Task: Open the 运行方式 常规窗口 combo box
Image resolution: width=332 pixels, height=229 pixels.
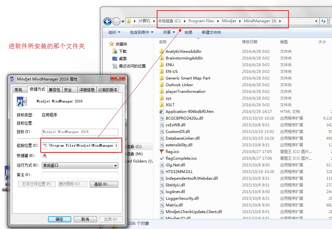Action: pyautogui.click(x=80, y=165)
